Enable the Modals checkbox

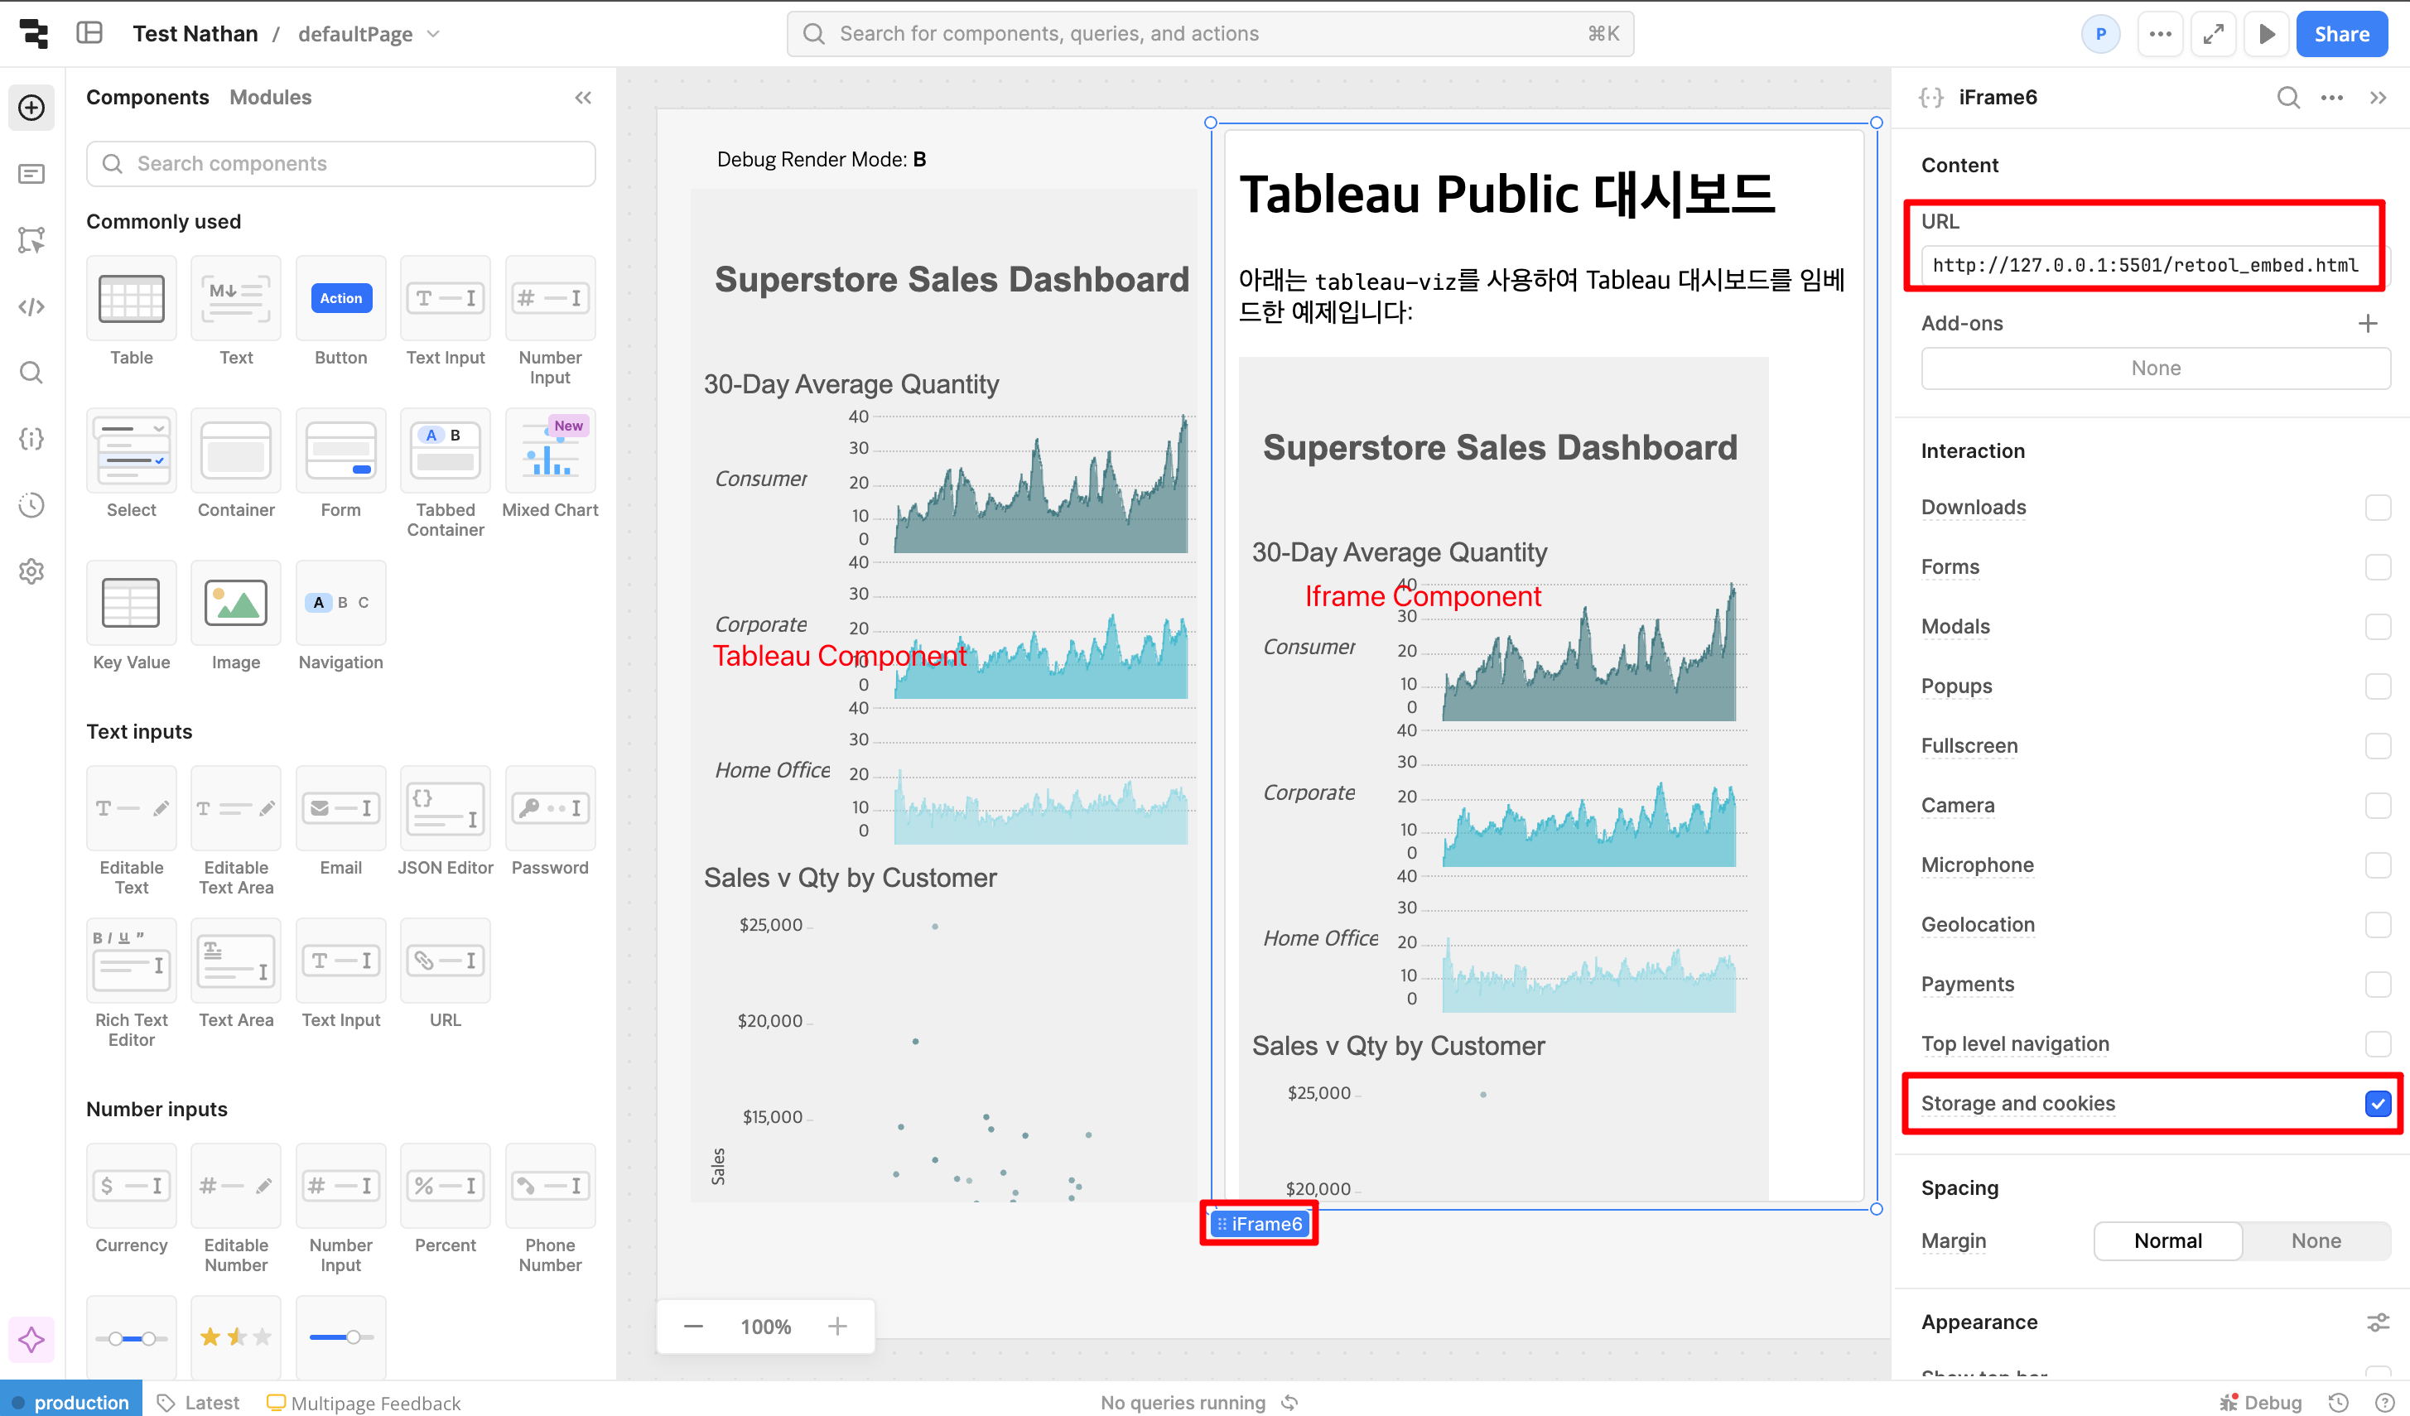click(2377, 627)
